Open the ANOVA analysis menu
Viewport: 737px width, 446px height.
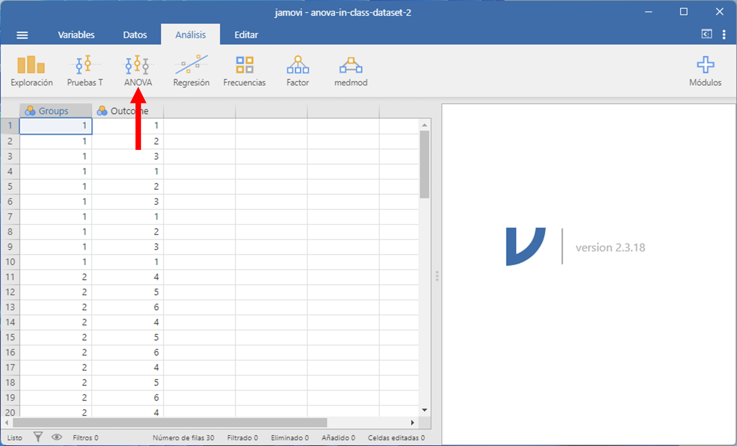point(138,71)
